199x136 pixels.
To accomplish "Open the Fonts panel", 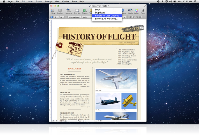I will point(143,11).
